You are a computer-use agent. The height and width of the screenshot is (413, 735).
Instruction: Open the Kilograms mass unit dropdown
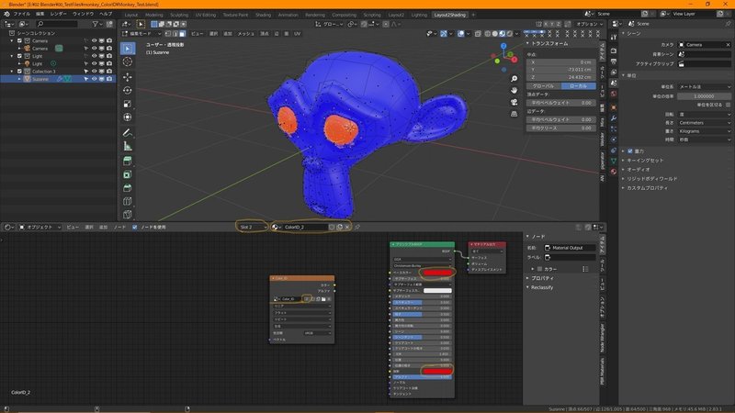coord(704,131)
